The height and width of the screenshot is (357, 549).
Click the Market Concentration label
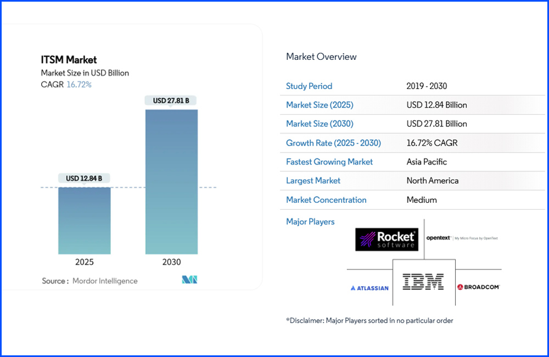point(326,200)
